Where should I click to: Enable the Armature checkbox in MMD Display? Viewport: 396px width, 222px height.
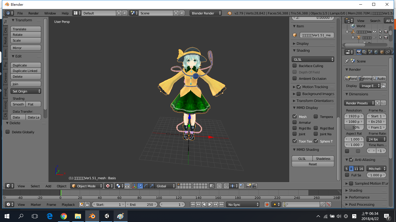[x=295, y=122]
